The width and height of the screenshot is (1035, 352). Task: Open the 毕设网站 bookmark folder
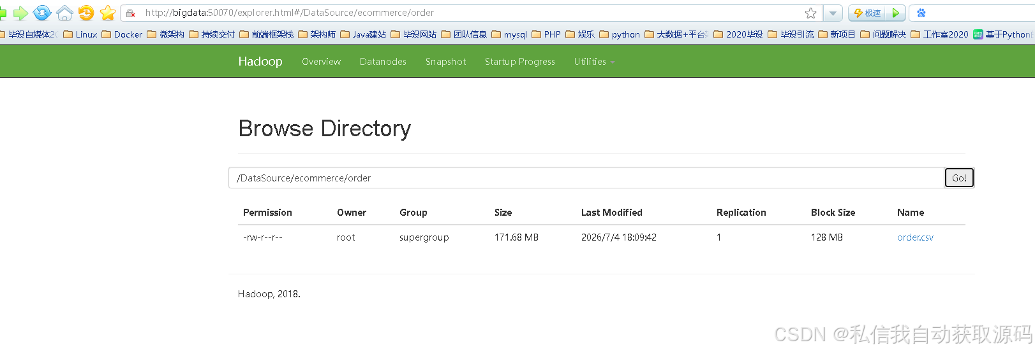[x=414, y=34]
